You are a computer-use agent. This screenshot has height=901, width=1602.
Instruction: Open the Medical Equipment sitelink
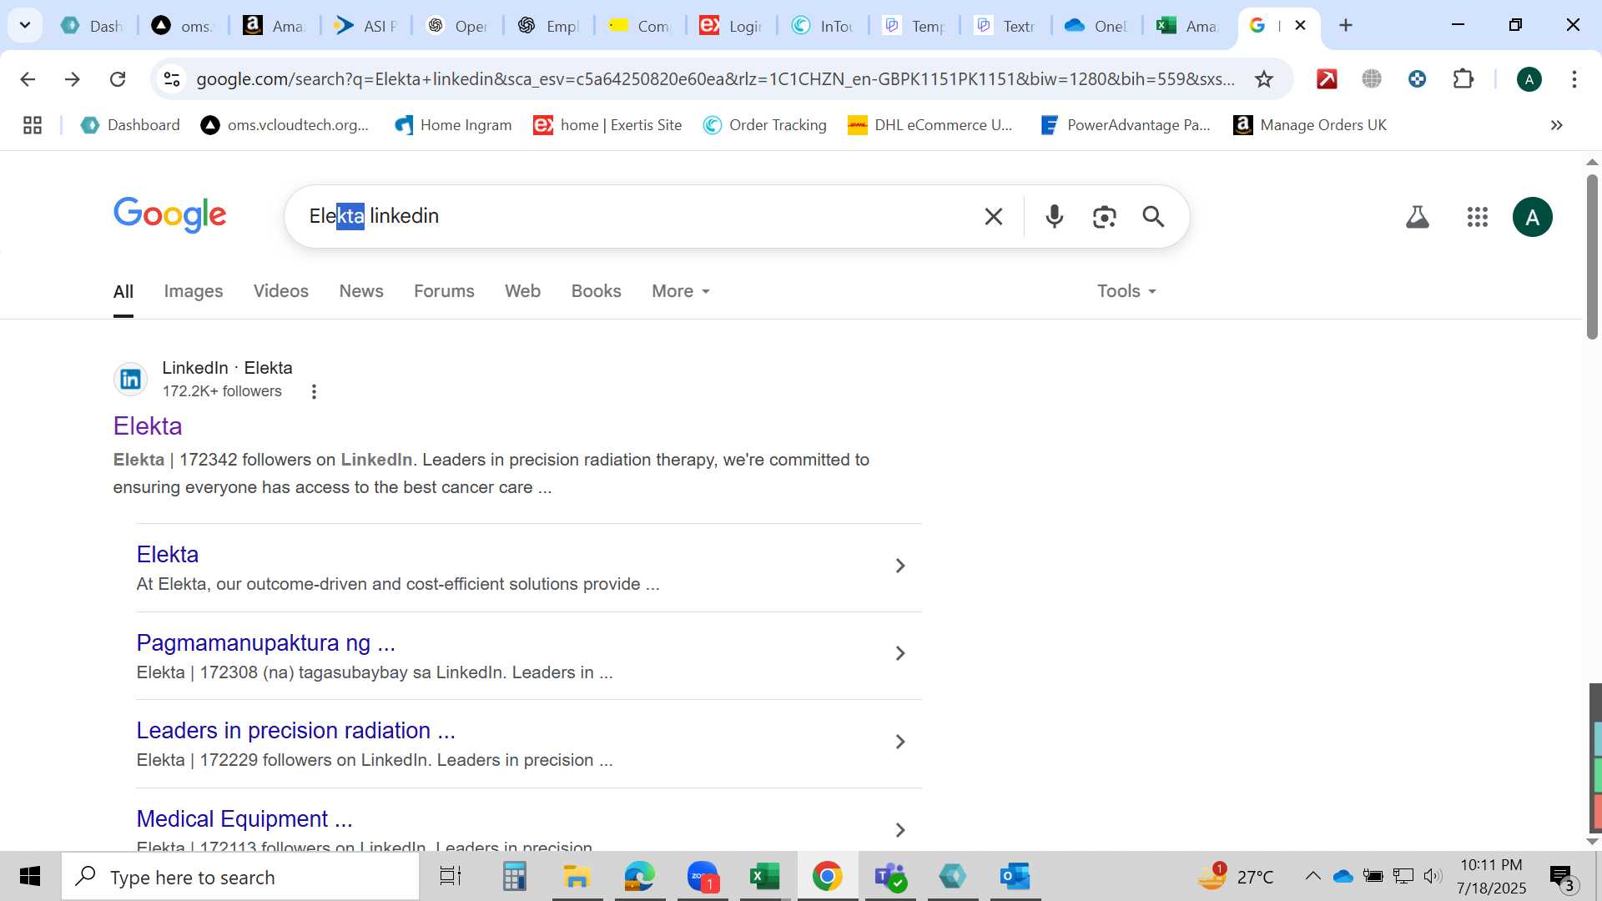(x=244, y=819)
